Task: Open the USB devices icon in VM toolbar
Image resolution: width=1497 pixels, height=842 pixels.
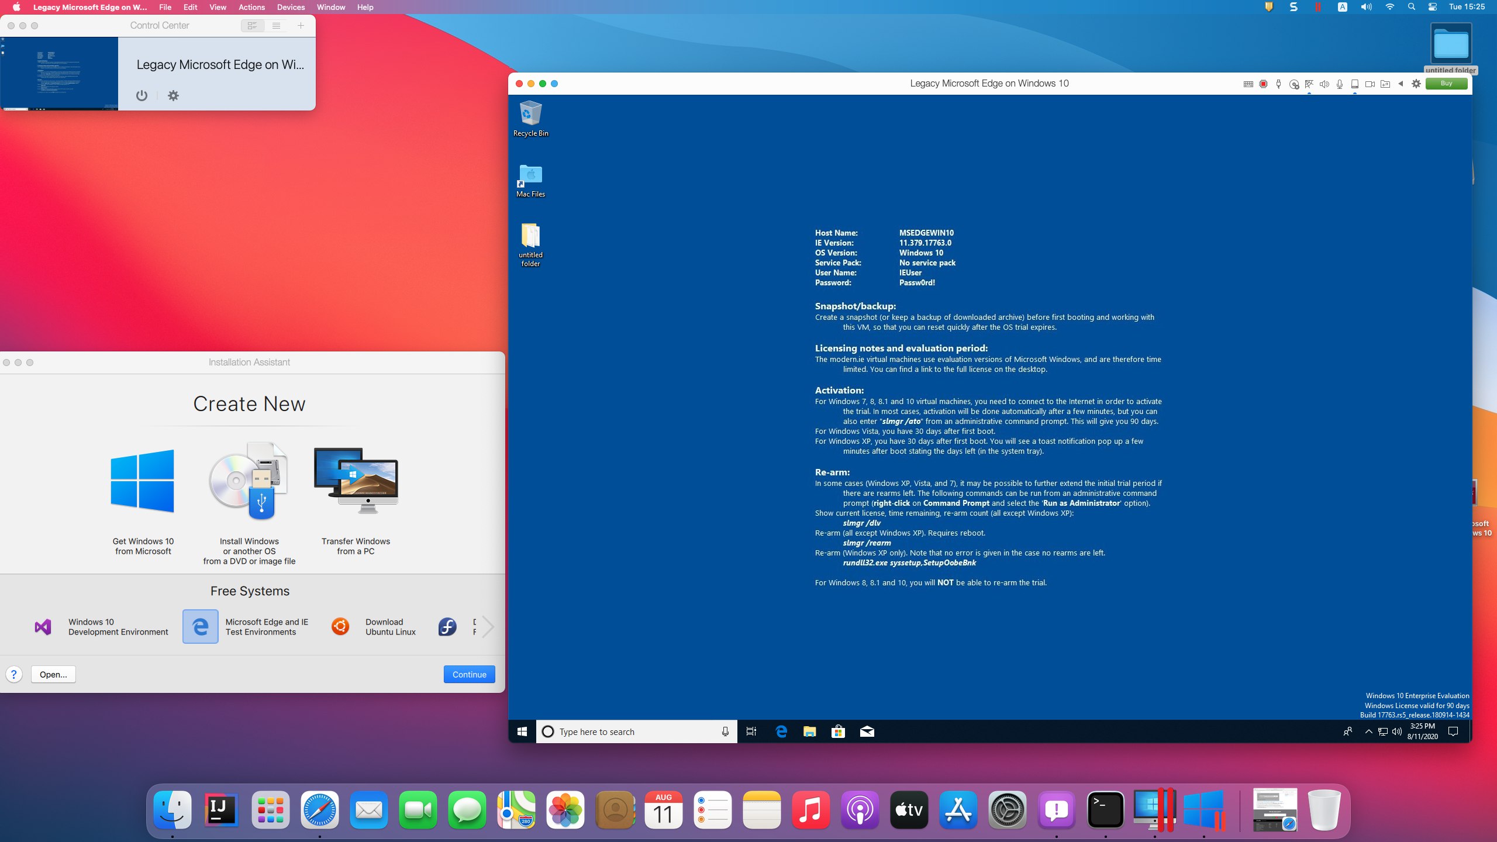Action: [x=1278, y=84]
